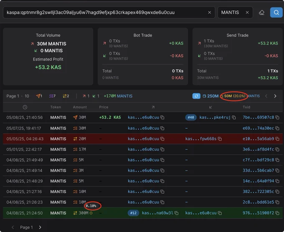Copy txid e10...5a56ab9
This screenshot has width=284, height=232.
277,139
